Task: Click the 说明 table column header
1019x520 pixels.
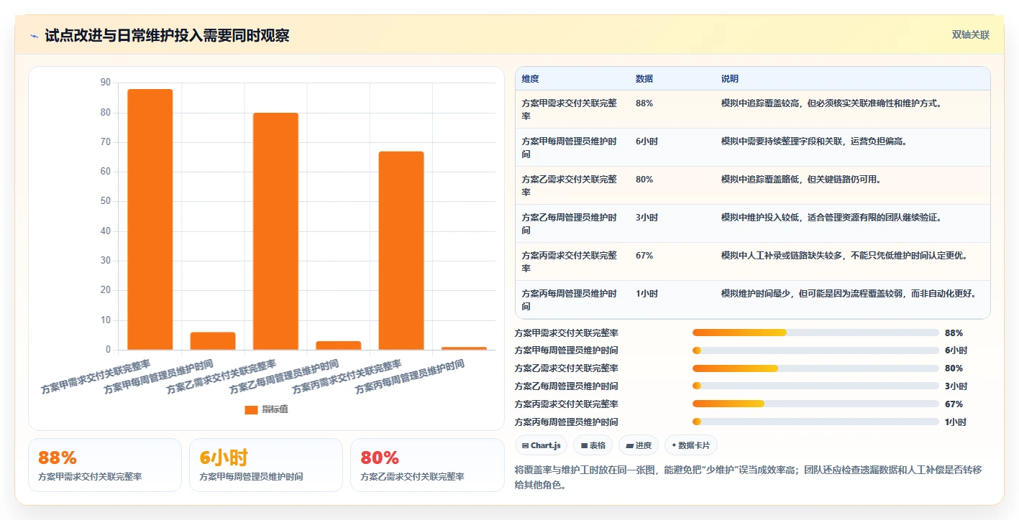Action: tap(730, 78)
